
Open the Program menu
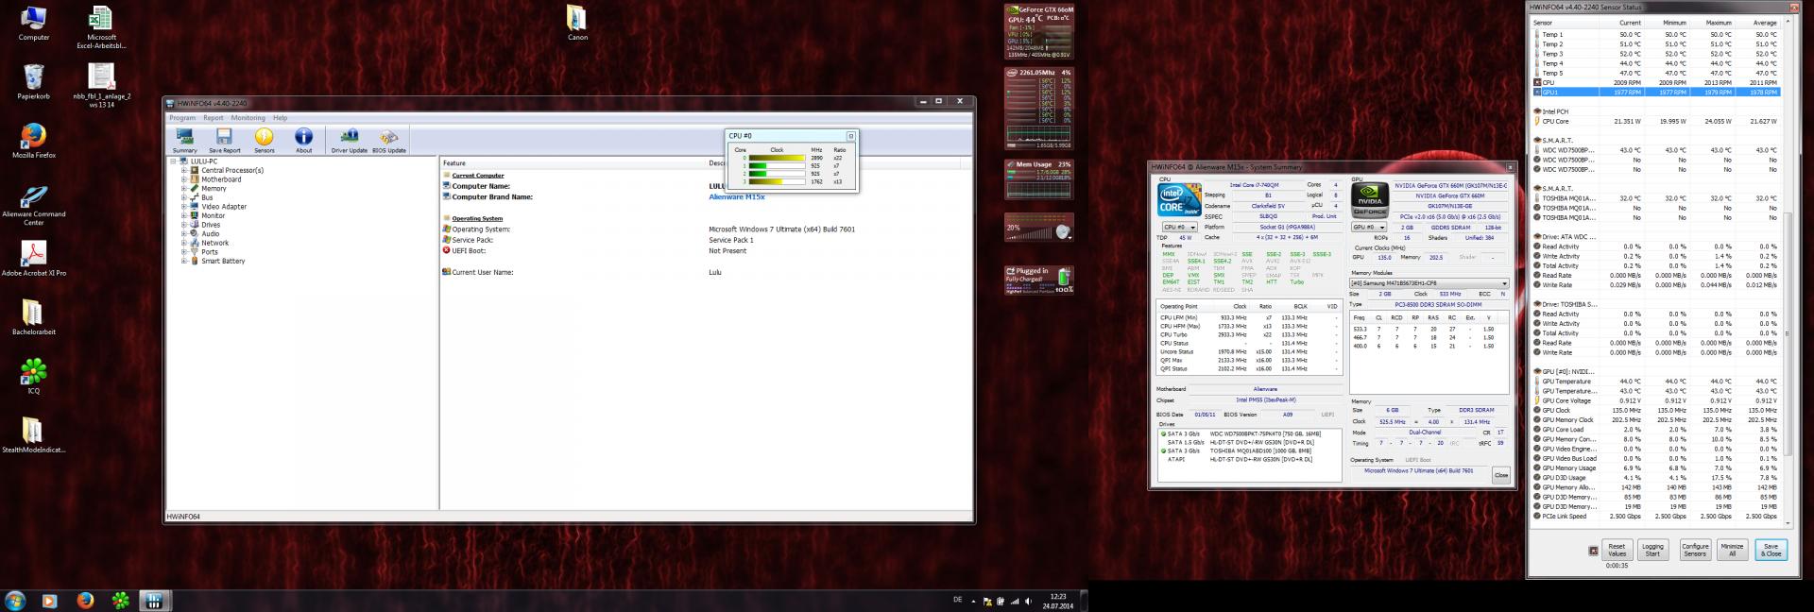[x=182, y=118]
